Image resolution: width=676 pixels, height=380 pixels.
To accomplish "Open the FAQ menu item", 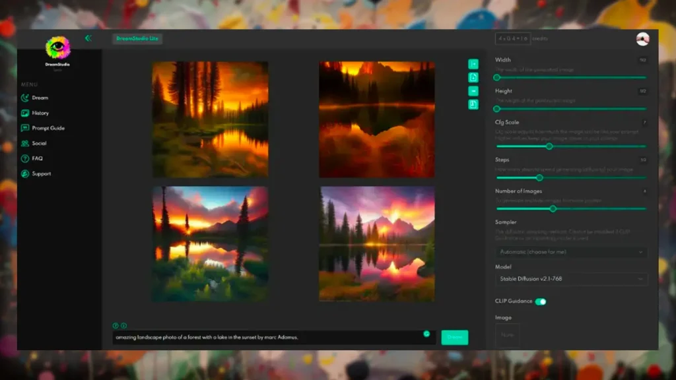I will coord(37,158).
